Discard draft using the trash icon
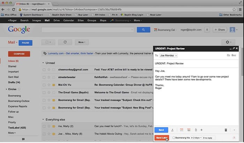Viewport: 244px width, 143px height. tap(226, 130)
